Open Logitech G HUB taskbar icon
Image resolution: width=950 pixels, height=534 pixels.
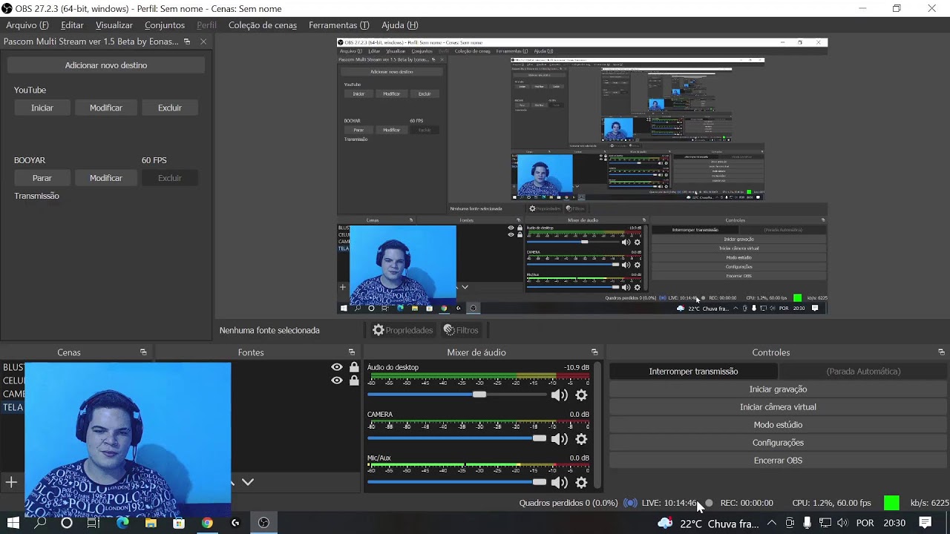[235, 523]
